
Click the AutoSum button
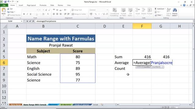pos(159,9)
